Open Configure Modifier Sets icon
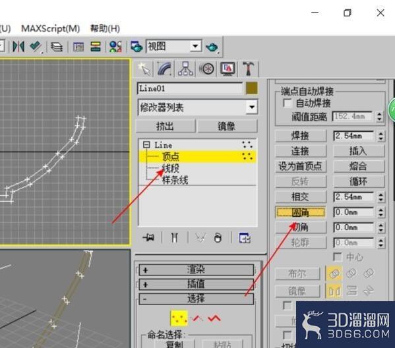 [x=245, y=238]
